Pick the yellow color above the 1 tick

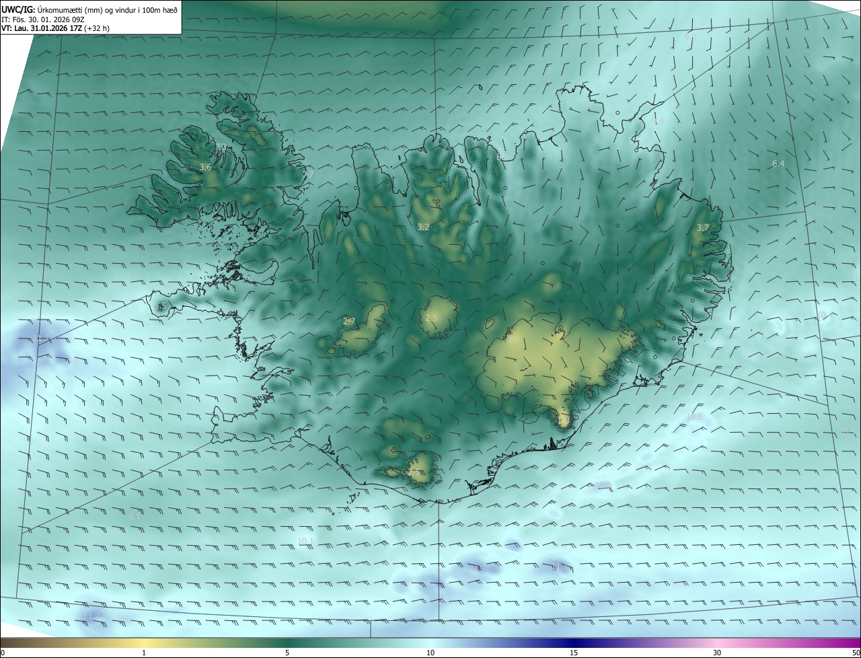point(144,643)
